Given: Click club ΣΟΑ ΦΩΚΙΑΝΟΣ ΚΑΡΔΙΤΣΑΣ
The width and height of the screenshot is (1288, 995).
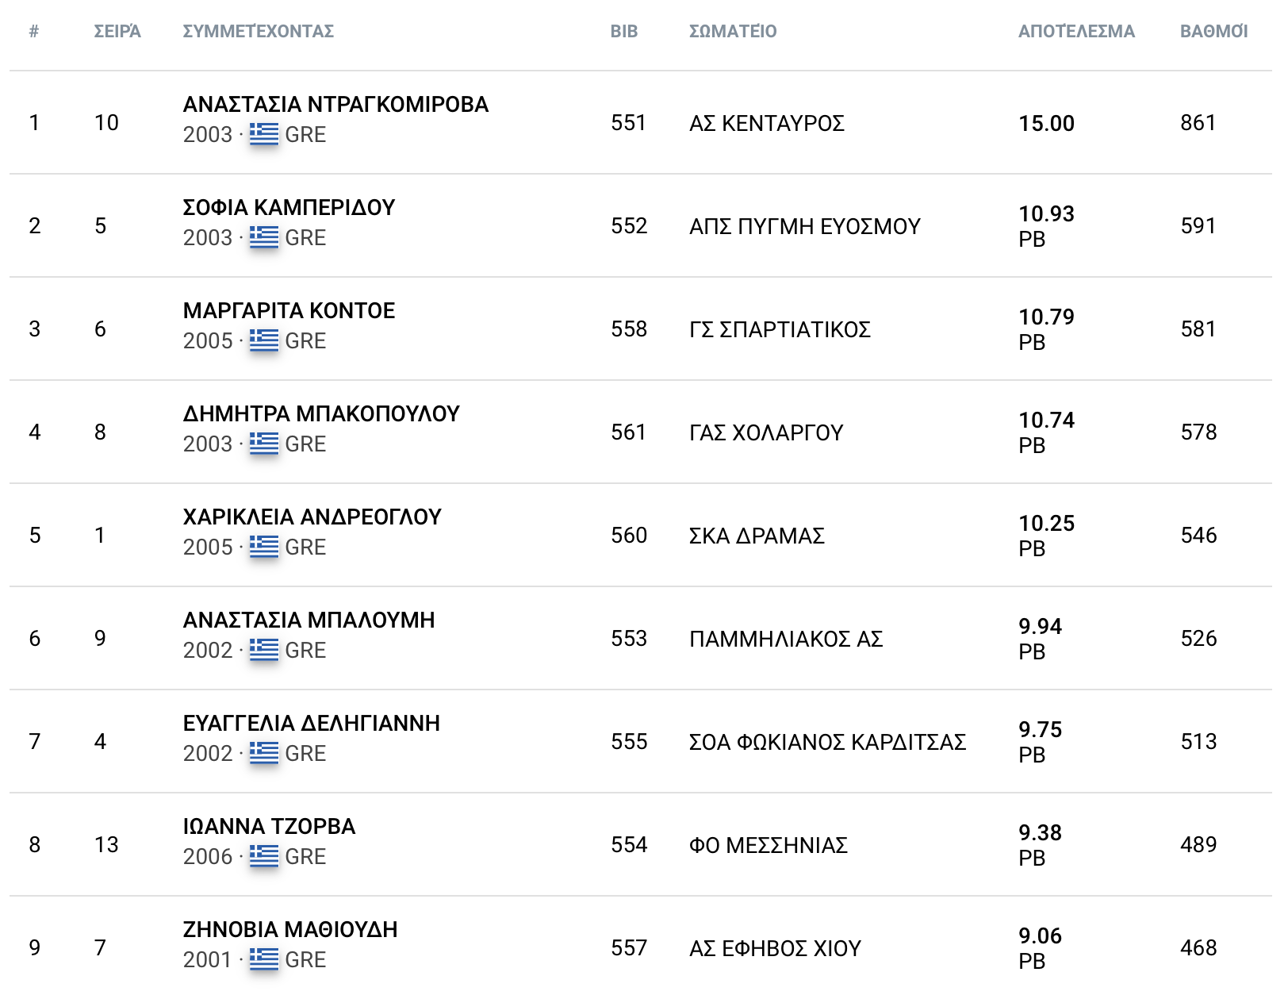Looking at the screenshot, I should 827,743.
